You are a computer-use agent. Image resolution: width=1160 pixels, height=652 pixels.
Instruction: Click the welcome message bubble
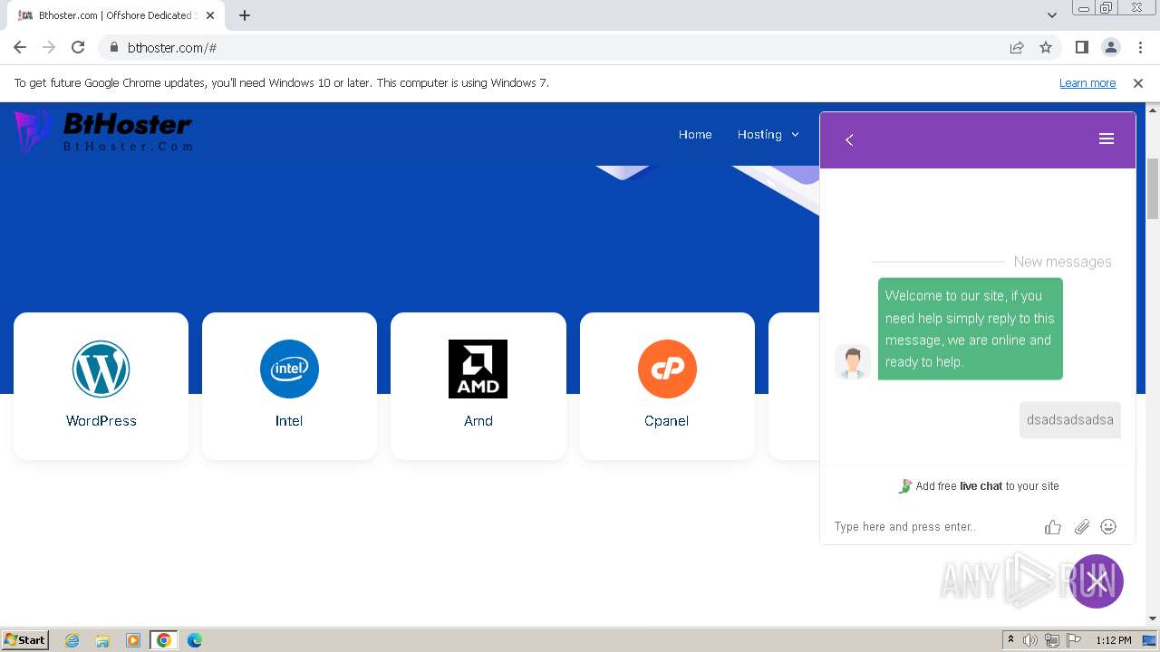970,329
